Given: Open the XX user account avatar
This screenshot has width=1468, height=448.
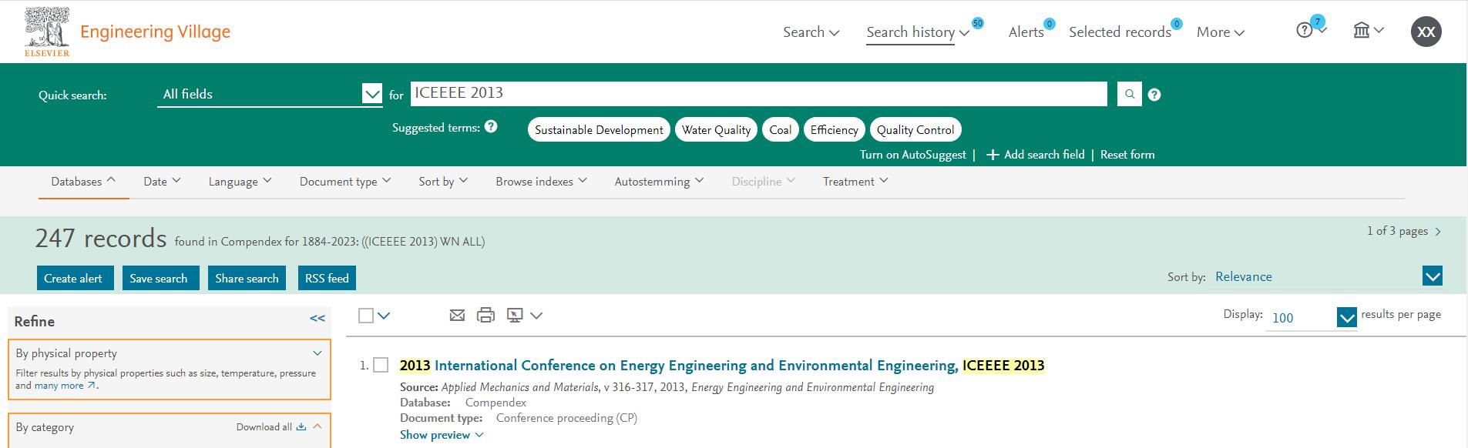Looking at the screenshot, I should click(x=1426, y=32).
